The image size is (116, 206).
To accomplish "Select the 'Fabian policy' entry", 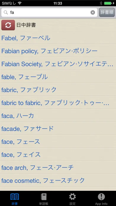I will coord(58,51).
